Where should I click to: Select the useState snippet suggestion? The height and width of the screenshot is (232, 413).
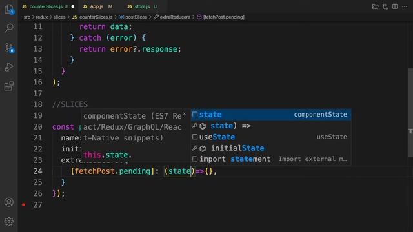tap(271, 137)
